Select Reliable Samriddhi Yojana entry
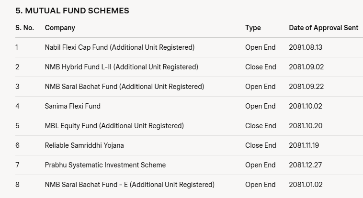Screen dimensions: 363x198 (84, 145)
